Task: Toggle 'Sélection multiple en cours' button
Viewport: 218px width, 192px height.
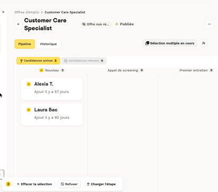Action: pos(170,43)
